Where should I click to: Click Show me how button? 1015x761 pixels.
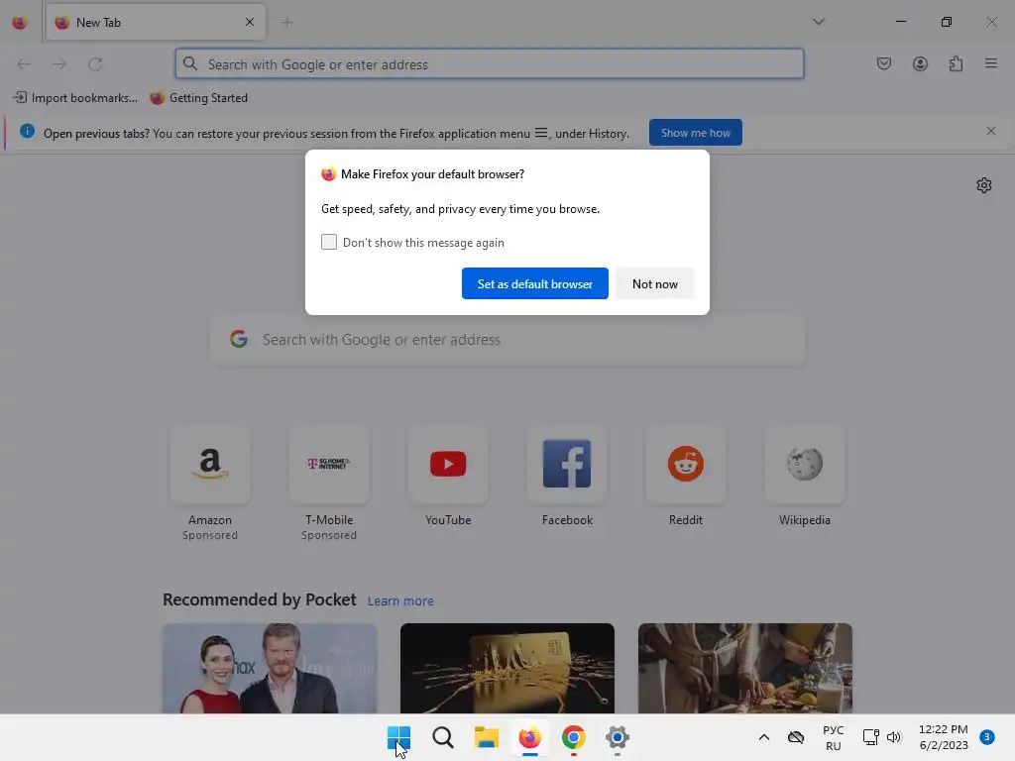(x=695, y=133)
